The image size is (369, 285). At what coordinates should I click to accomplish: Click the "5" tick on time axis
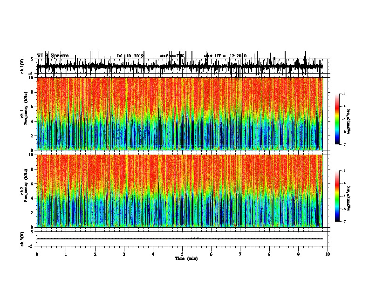pos(182,254)
